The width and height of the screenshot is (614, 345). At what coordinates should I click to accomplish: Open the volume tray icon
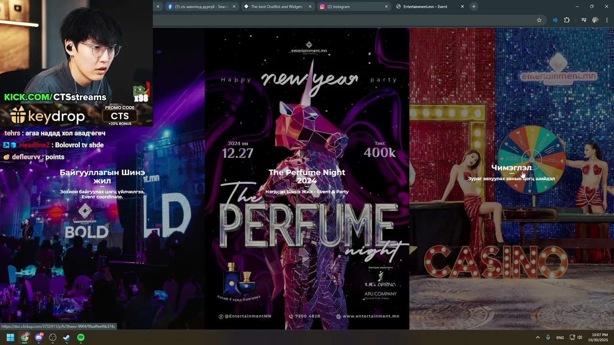coord(580,337)
